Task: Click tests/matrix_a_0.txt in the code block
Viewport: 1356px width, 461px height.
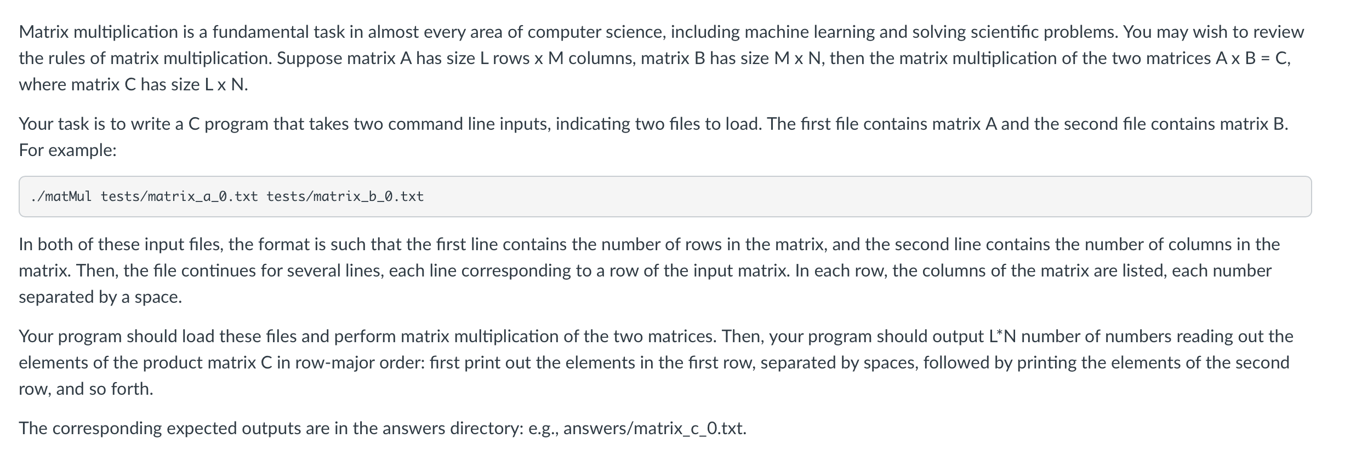Action: (179, 197)
